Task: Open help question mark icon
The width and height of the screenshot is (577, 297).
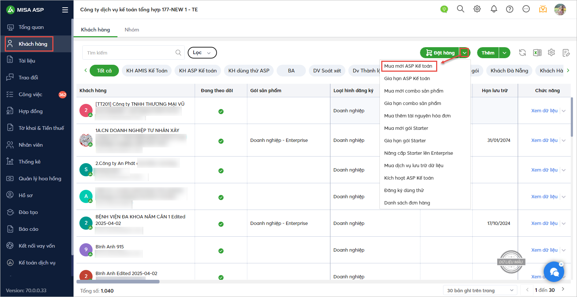Action: (x=510, y=9)
